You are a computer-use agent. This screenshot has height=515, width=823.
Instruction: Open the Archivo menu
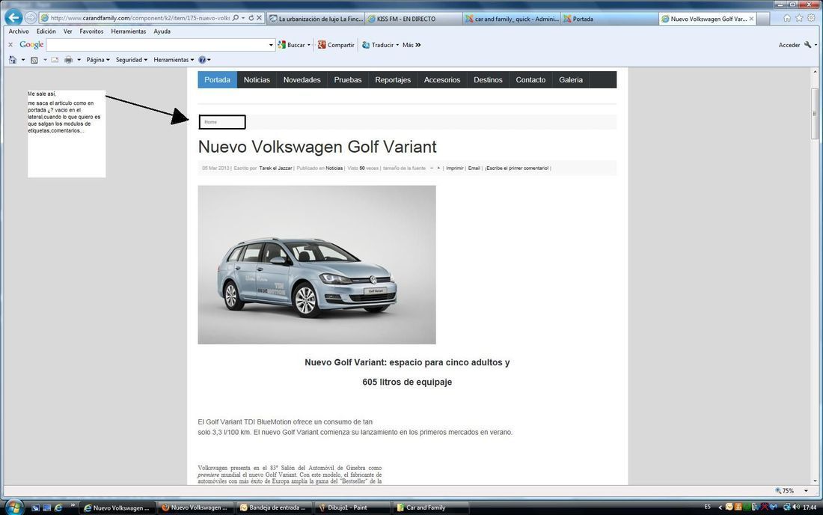pos(19,31)
